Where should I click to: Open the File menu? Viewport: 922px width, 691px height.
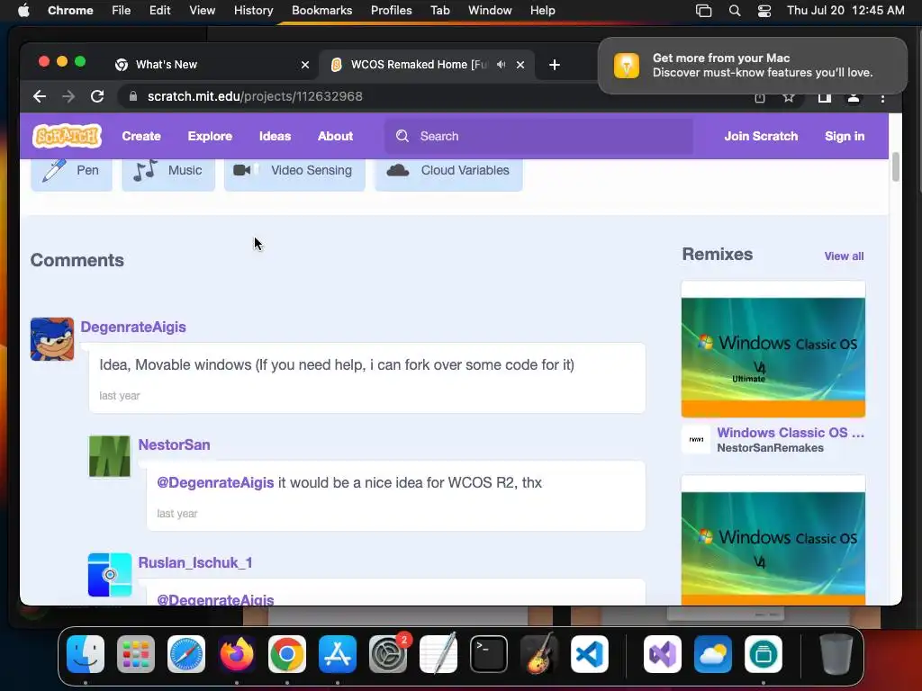click(122, 11)
